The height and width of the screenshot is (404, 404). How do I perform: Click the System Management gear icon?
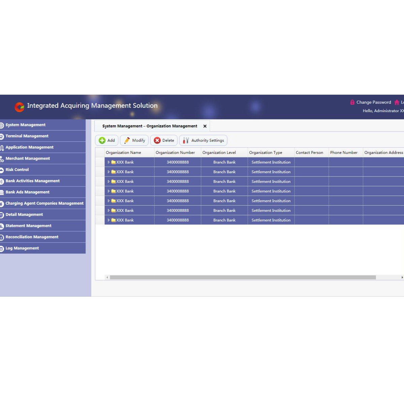pos(2,125)
